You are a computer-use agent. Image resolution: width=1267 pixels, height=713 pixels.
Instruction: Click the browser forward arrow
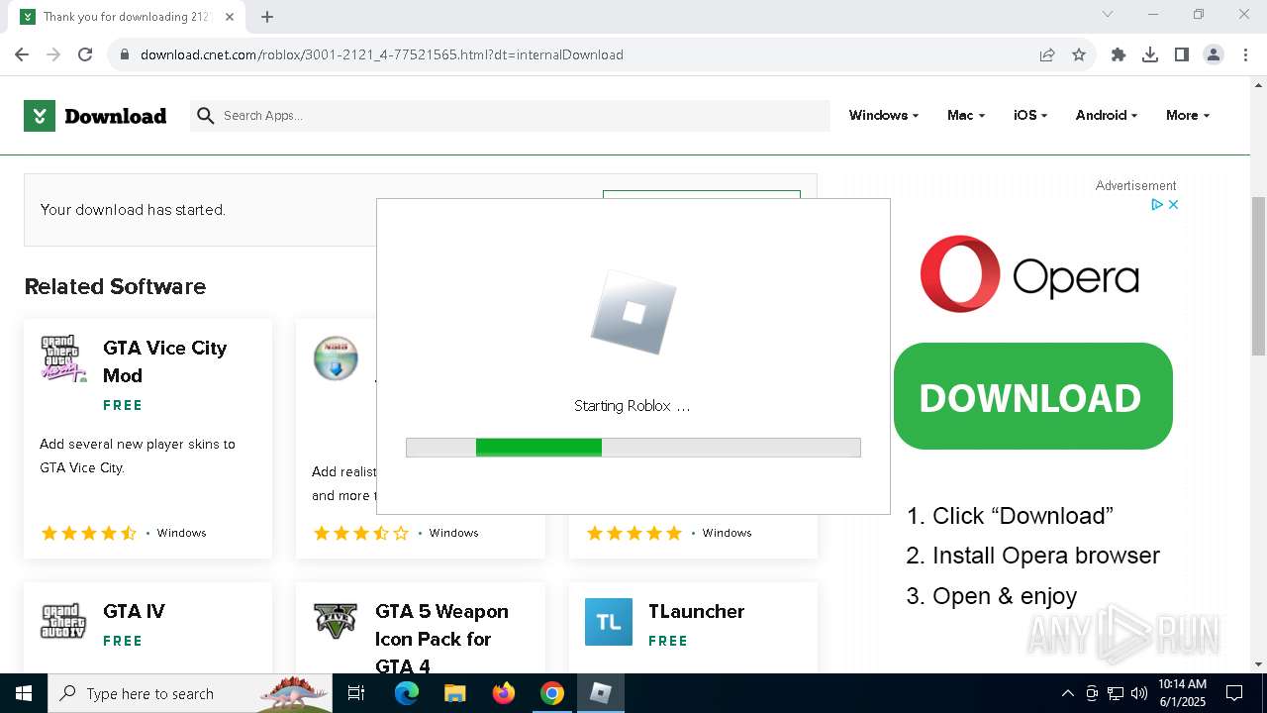tap(53, 54)
